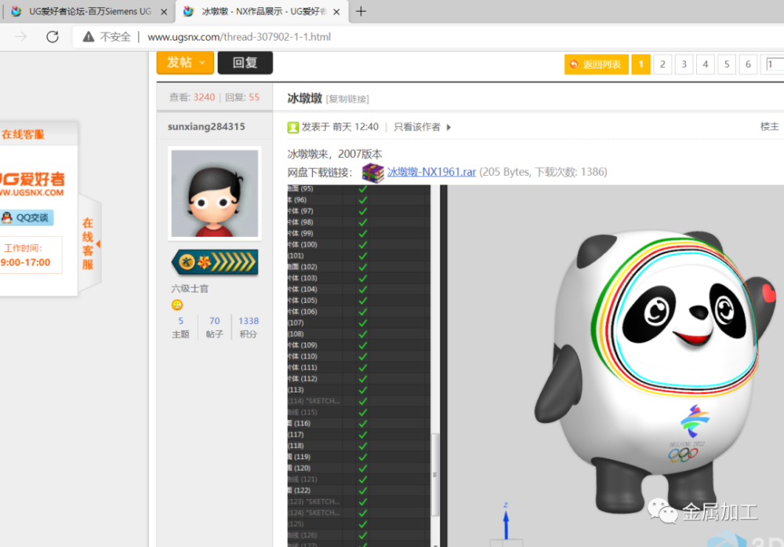Click the green check for feature (105)

pos(363,301)
